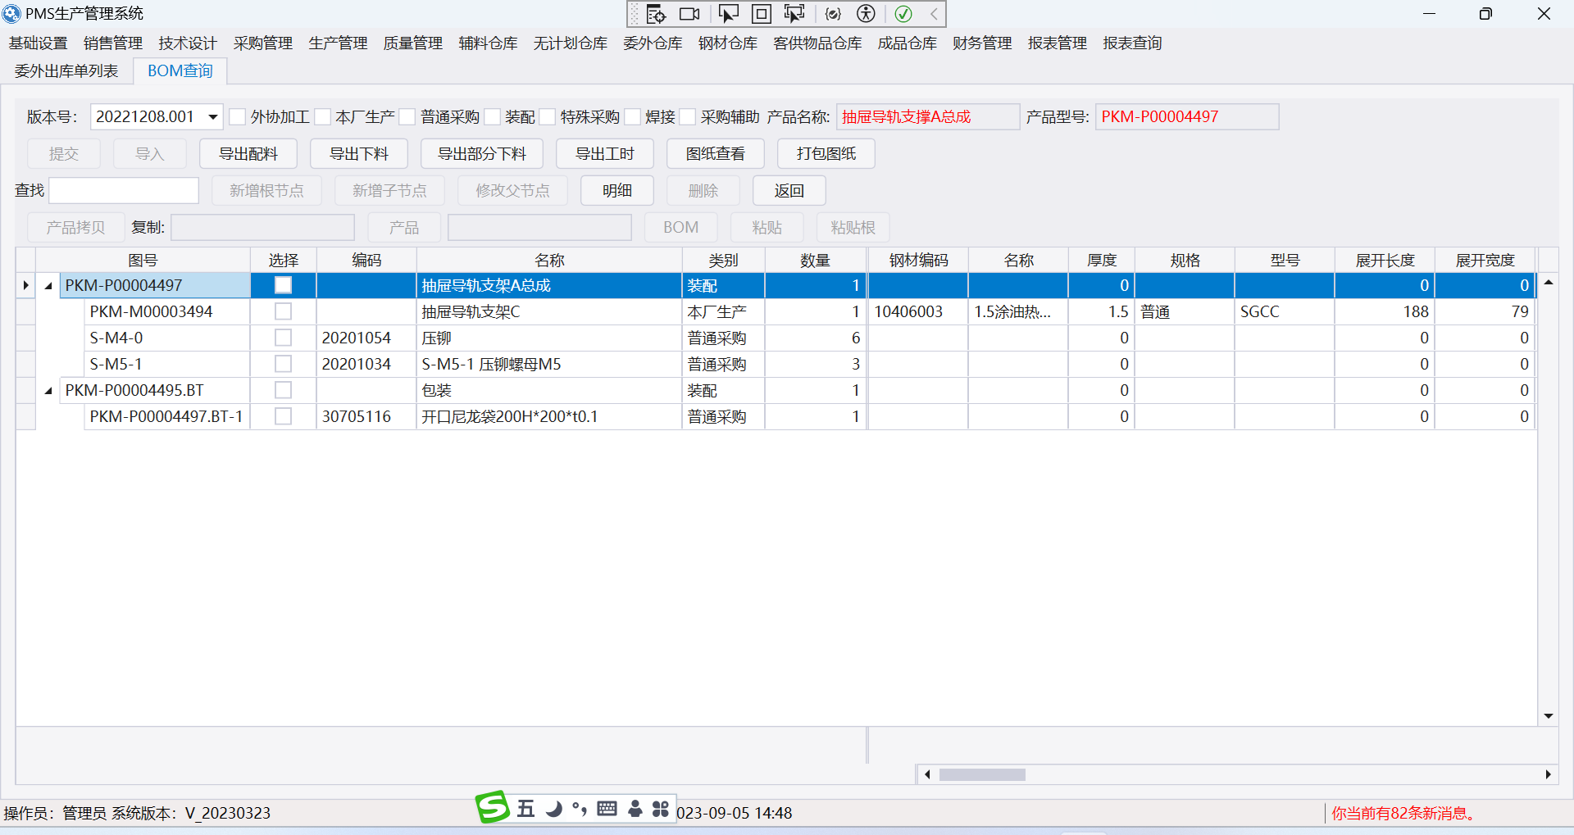Open the soft keyboard icon in IME bar
Image resolution: width=1574 pixels, height=835 pixels.
[607, 810]
